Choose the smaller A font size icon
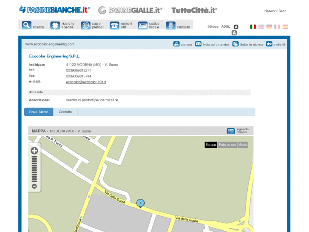This screenshot has height=232, width=309. (236, 27)
